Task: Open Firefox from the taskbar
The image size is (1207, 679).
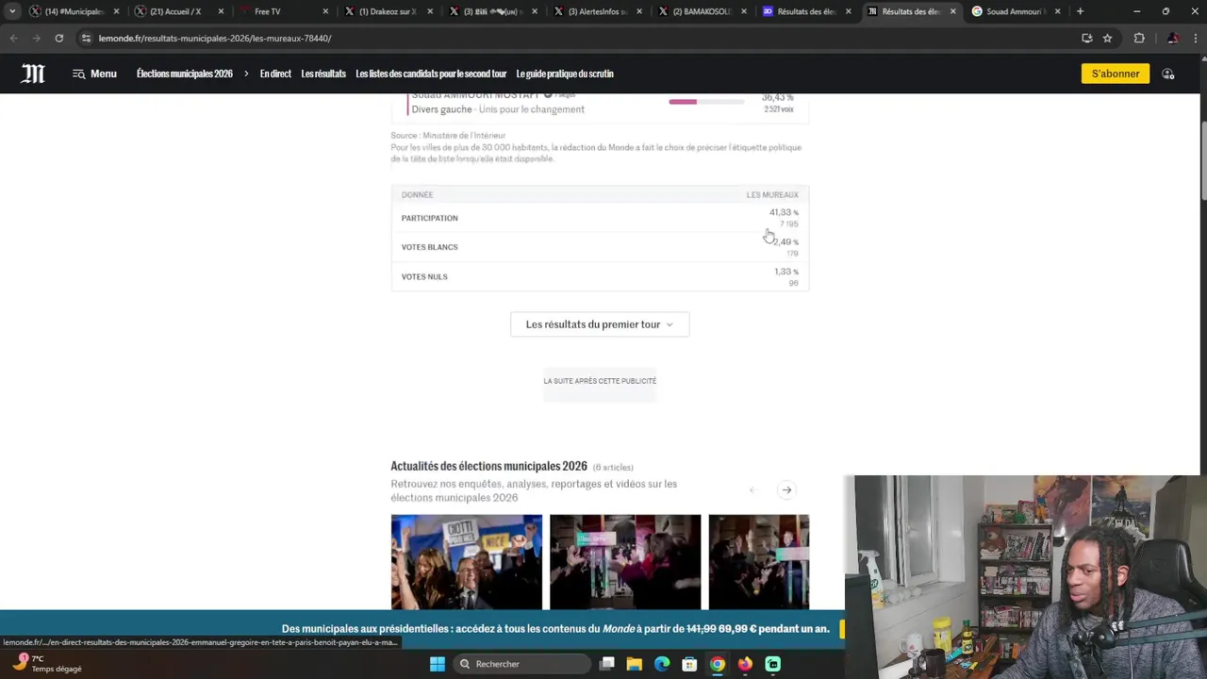Action: click(x=745, y=664)
